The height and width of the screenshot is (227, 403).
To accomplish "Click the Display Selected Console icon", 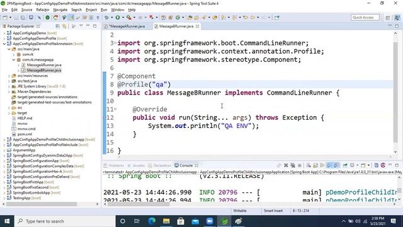I will [352, 165].
